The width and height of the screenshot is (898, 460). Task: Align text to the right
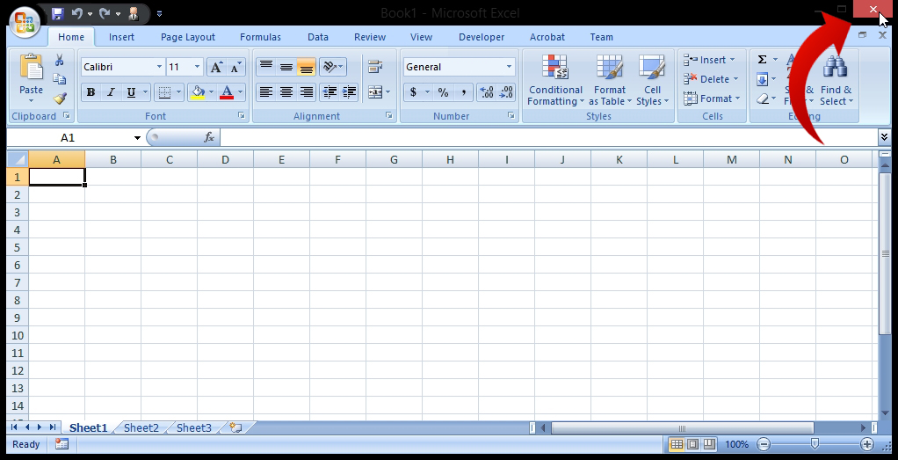pos(307,91)
